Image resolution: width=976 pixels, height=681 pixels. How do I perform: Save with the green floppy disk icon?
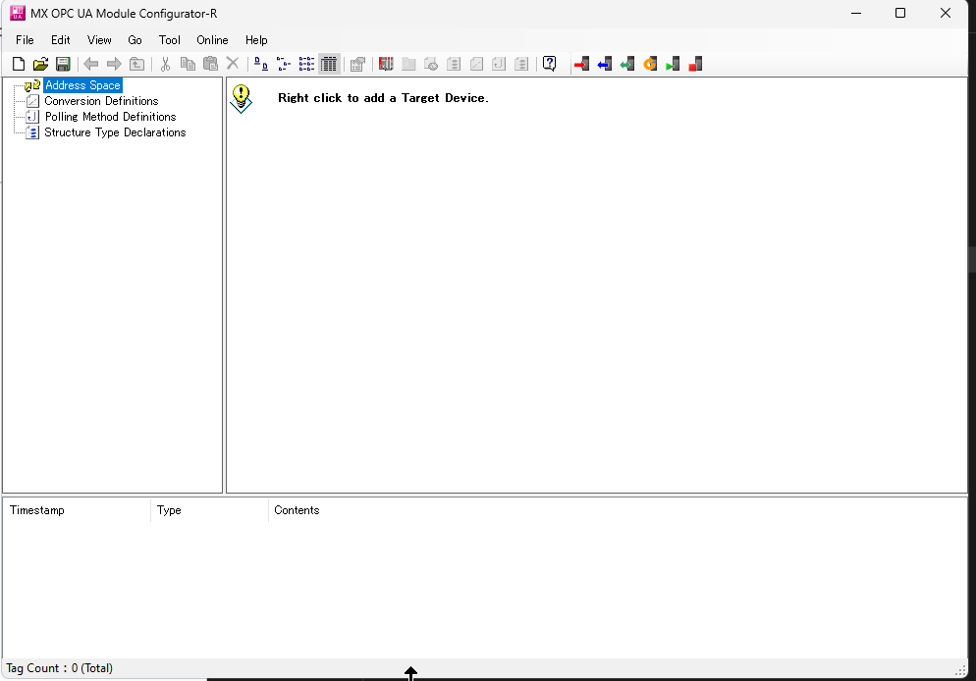[63, 64]
